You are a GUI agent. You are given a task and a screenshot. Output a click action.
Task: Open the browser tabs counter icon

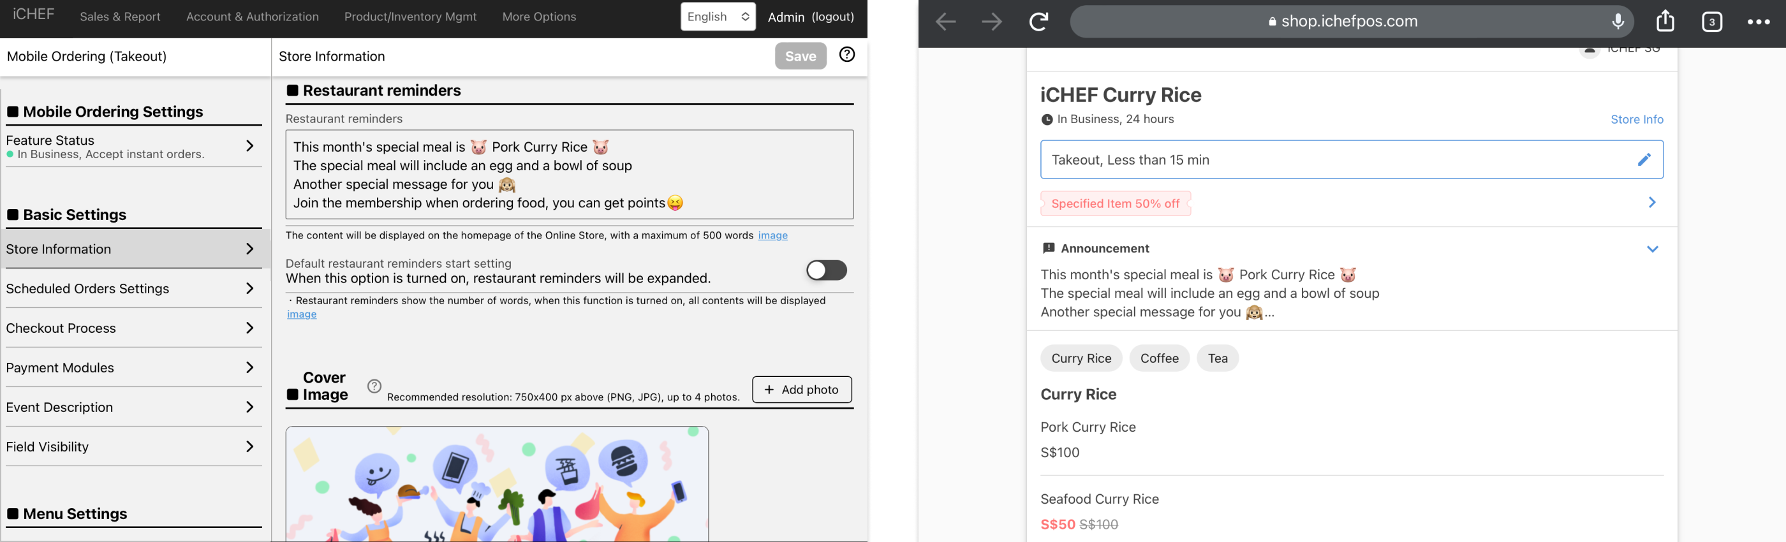[x=1711, y=22]
